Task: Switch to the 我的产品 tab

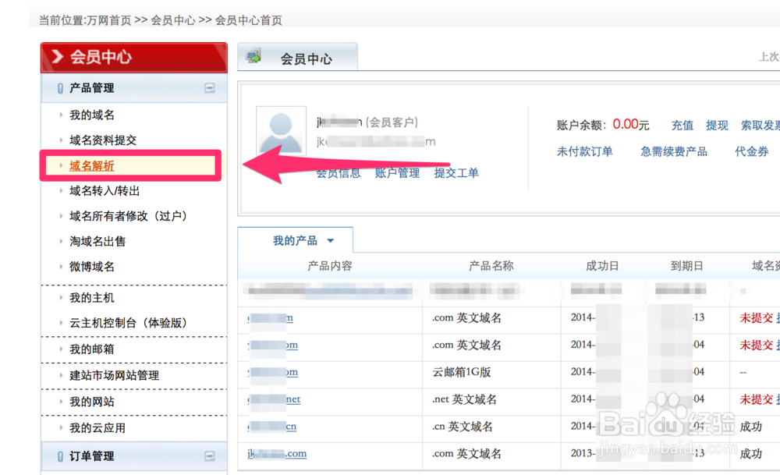Action: [x=295, y=240]
